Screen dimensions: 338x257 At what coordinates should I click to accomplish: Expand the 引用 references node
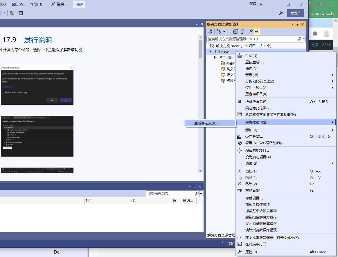[x=215, y=57]
